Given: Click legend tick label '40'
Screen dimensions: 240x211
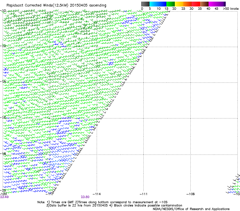Looking at the screenshot, I should [x=208, y=9].
